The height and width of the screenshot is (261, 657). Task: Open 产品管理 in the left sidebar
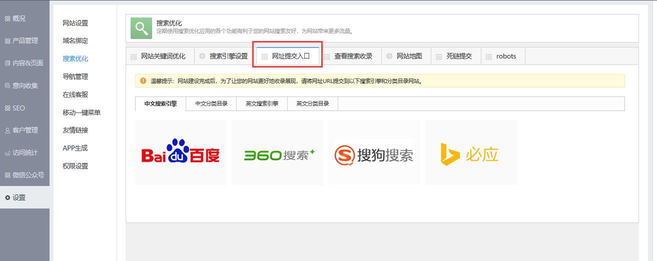coord(25,40)
